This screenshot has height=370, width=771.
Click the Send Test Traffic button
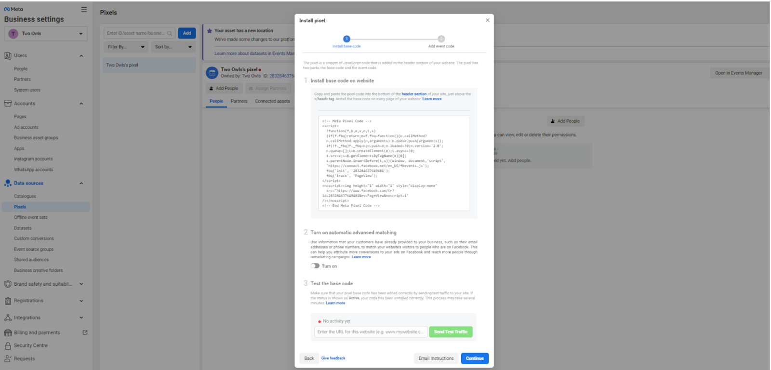click(x=451, y=332)
